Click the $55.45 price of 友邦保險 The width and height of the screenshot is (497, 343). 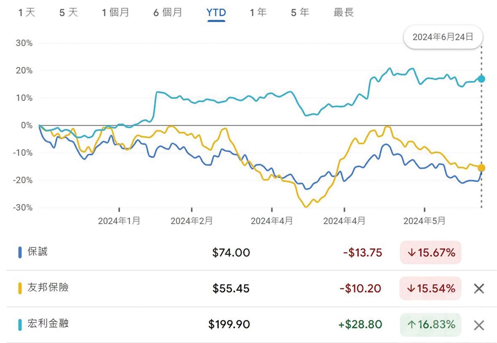pyautogui.click(x=231, y=289)
